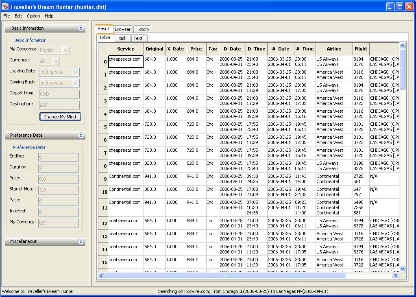Select row header number 9
416x297 pixels.
point(103,179)
